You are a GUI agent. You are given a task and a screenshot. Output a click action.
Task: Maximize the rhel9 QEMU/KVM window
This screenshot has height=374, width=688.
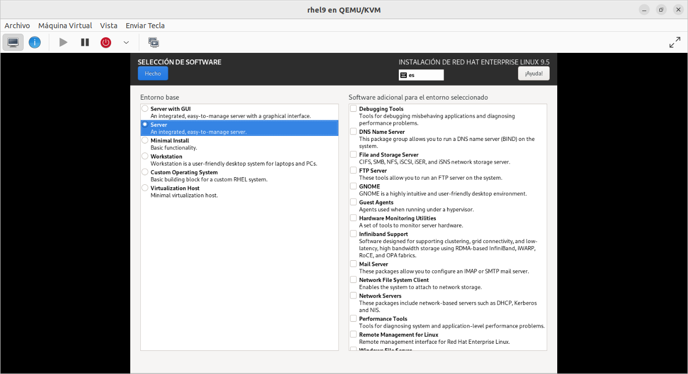661,10
